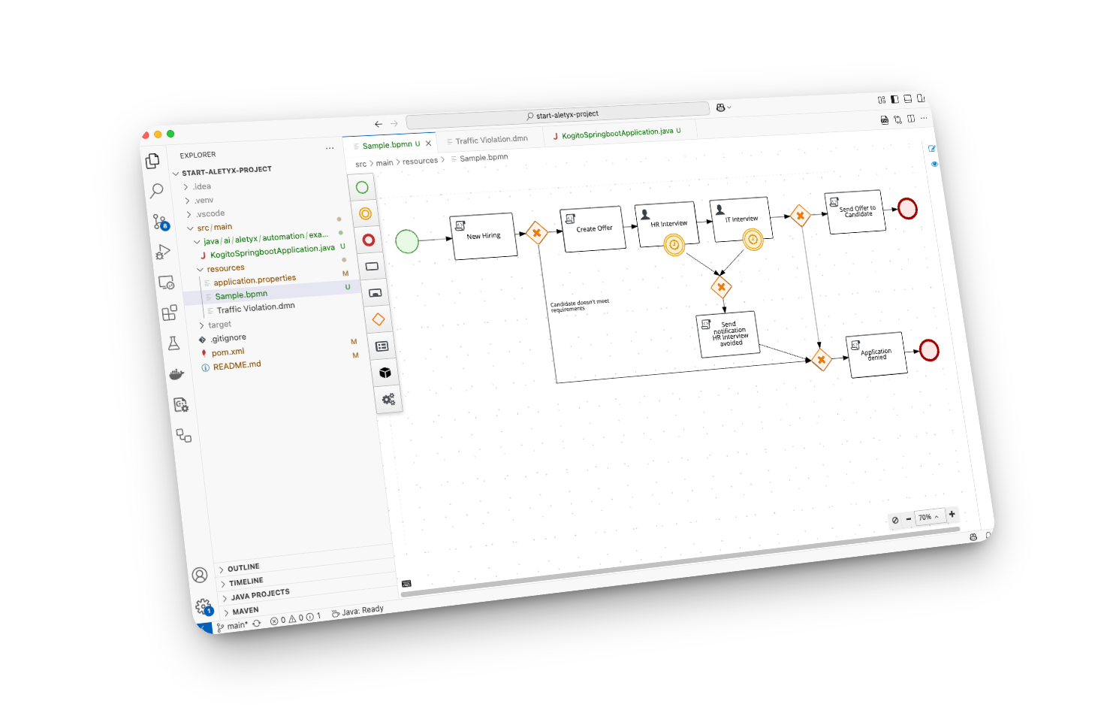Image resolution: width=1104 pixels, height=707 pixels.
Task: Click the reset zoom button
Action: [894, 520]
